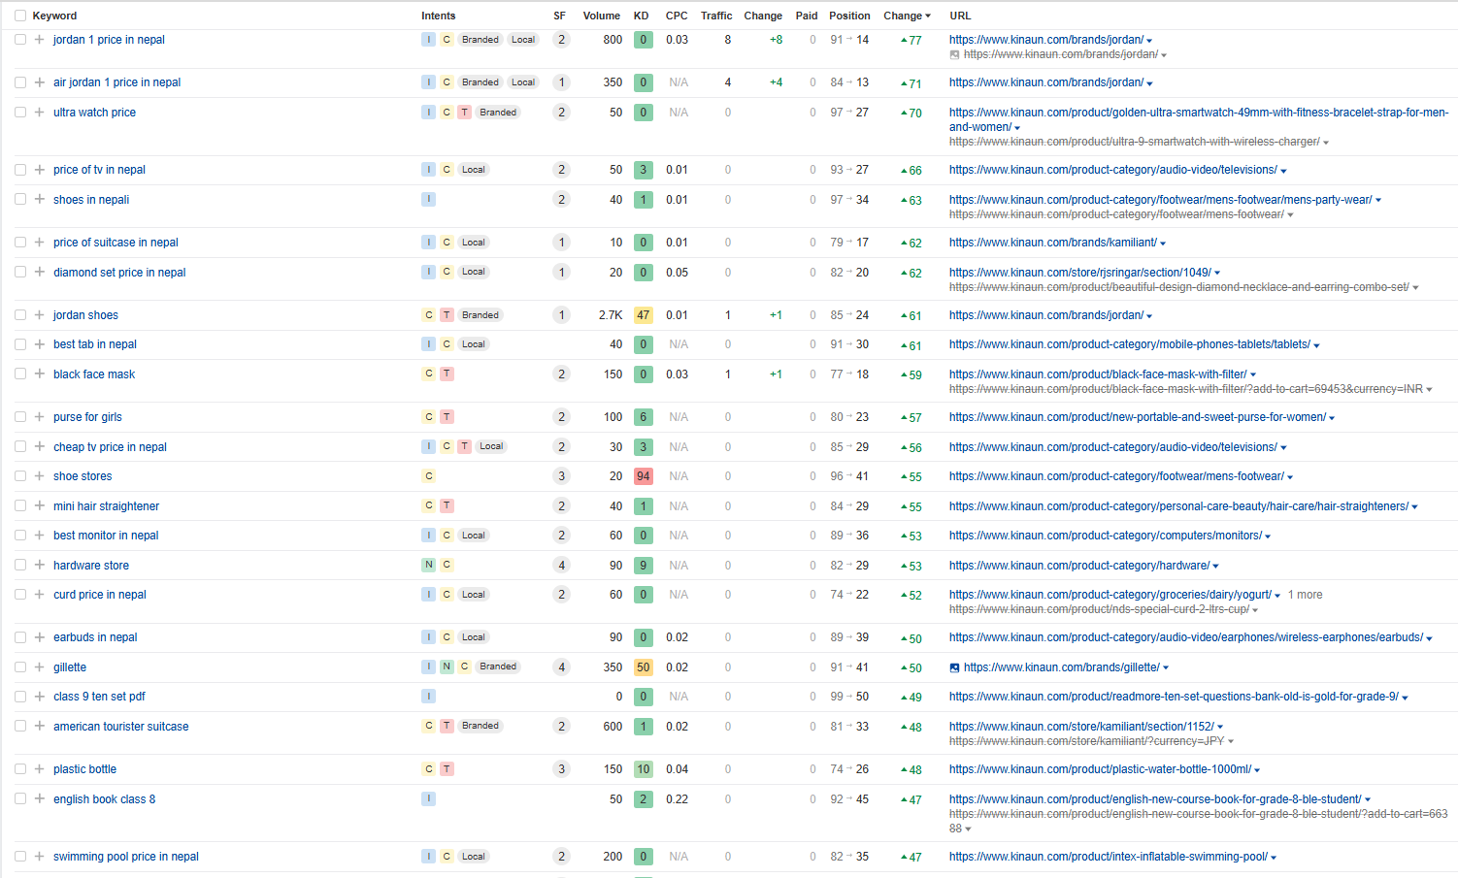Click the T intent badge for black face mask
The image size is (1458, 878).
(x=447, y=374)
